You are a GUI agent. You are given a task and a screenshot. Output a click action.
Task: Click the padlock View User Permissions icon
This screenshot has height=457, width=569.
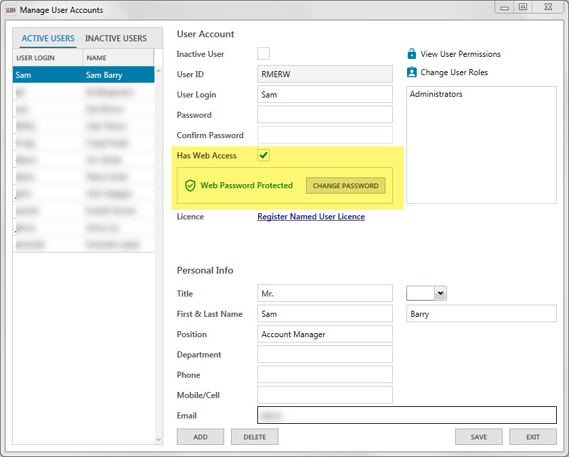[x=411, y=54]
